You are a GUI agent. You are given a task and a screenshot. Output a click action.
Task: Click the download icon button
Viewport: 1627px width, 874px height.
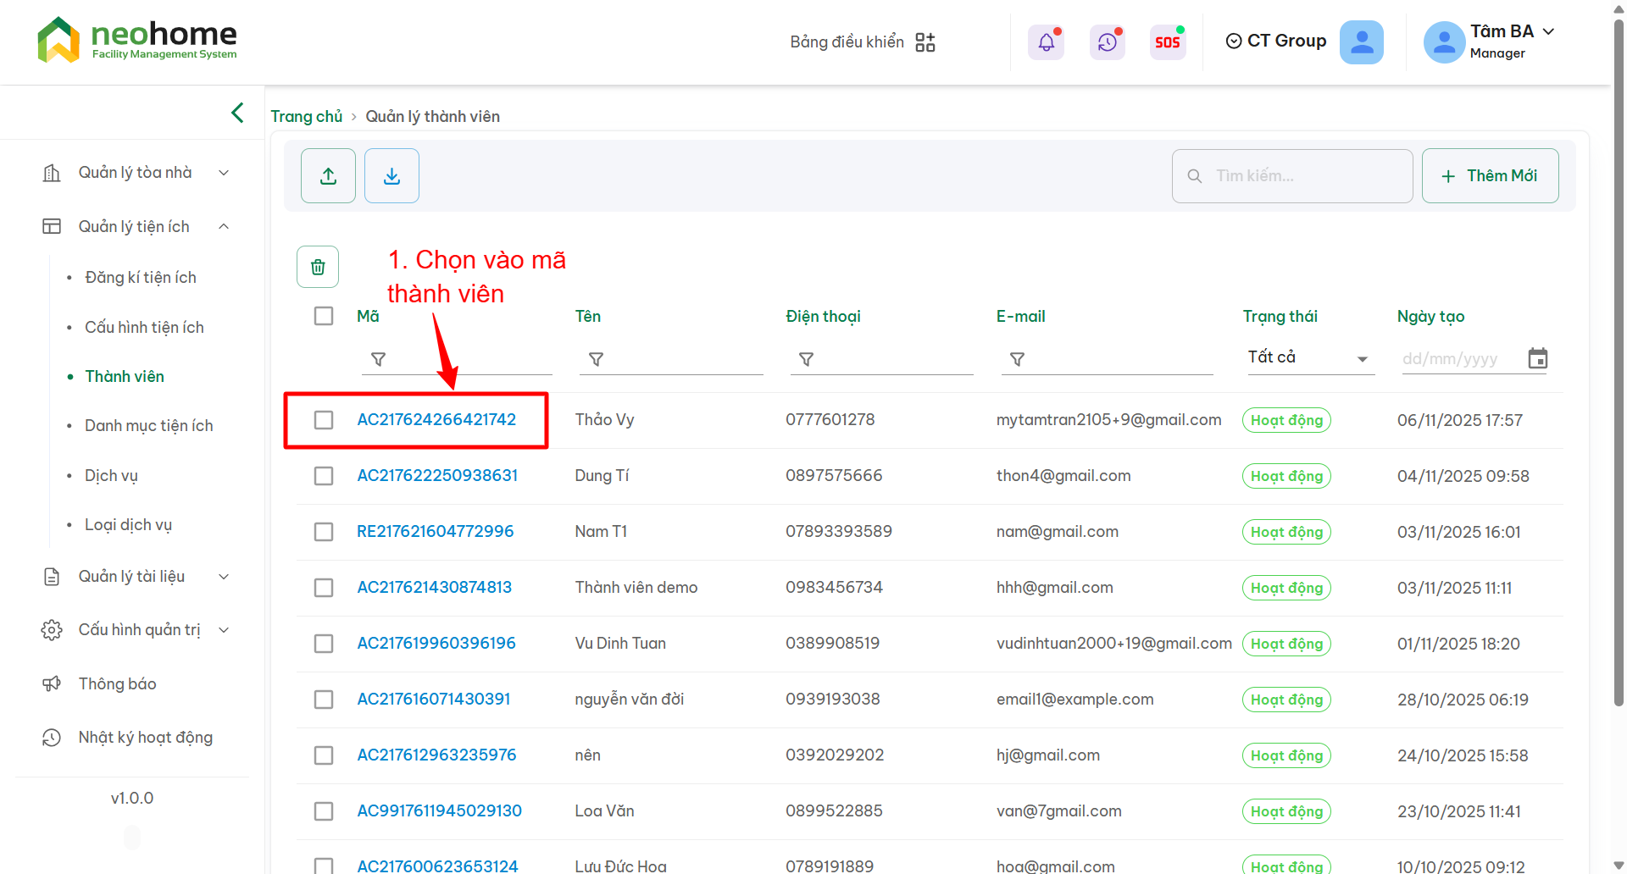coord(391,176)
